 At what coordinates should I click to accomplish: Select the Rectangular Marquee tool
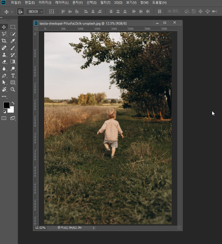coord(13,27)
